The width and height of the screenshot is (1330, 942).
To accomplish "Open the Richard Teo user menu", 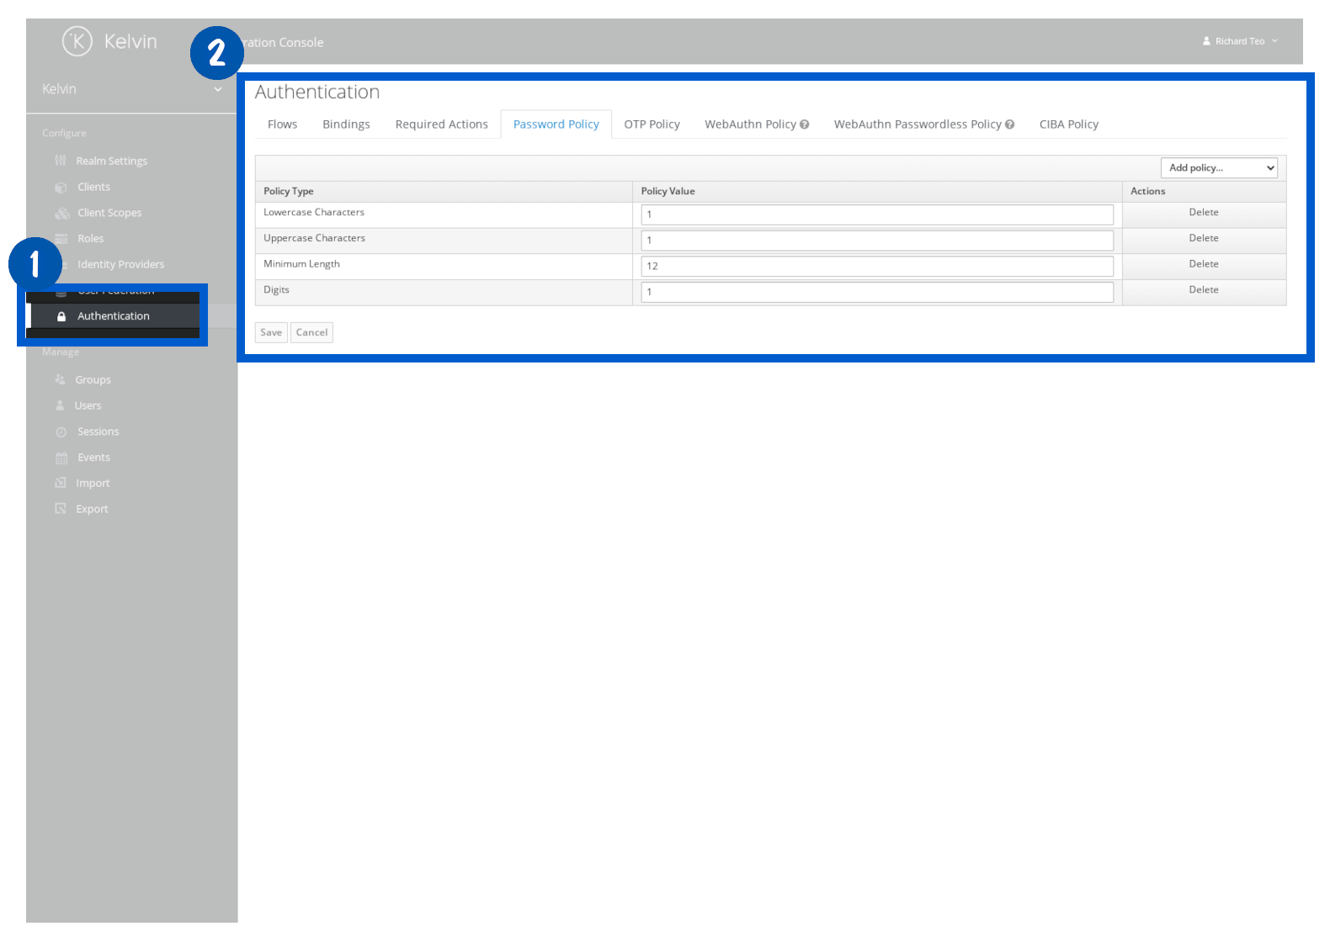I will tap(1240, 41).
